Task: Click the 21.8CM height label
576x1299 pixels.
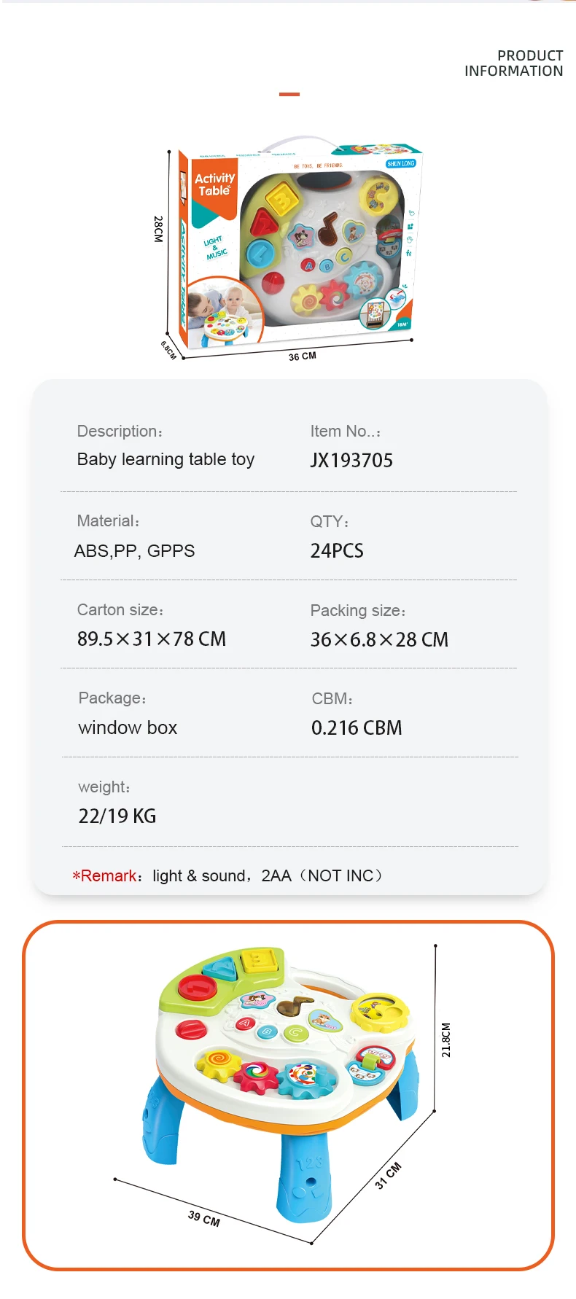Action: [446, 1039]
